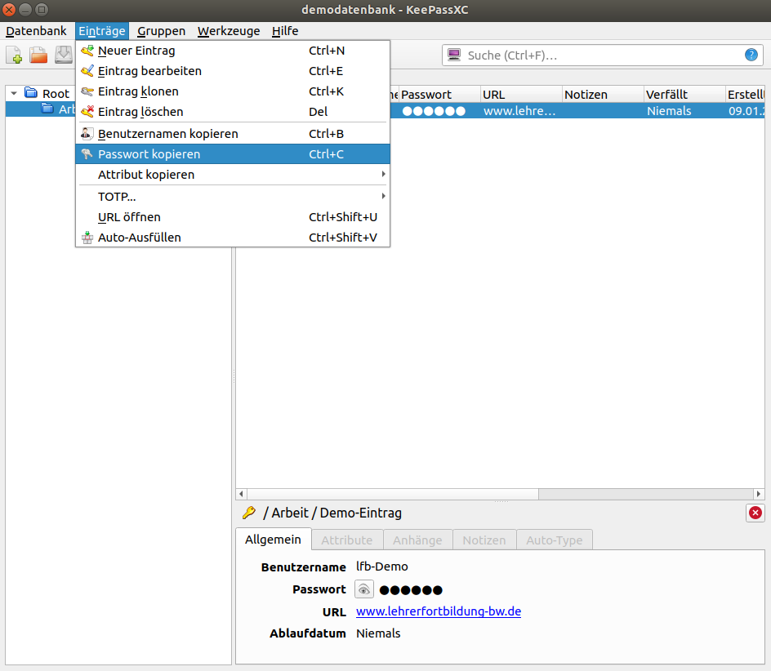The width and height of the screenshot is (771, 671).
Task: Choose Passwort kopieren from the menu
Action: (x=149, y=154)
